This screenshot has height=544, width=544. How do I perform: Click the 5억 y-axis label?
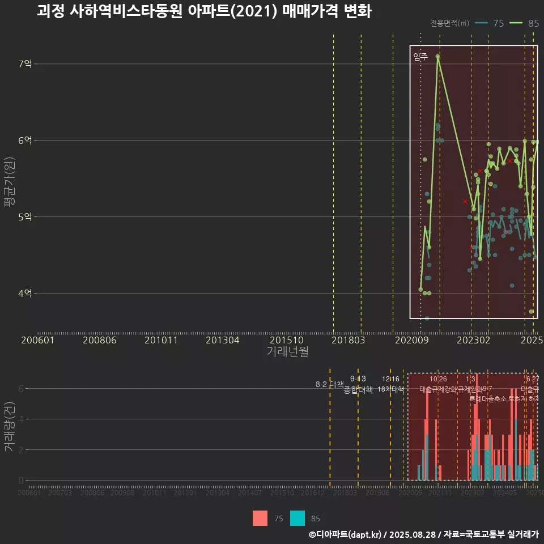pos(25,217)
